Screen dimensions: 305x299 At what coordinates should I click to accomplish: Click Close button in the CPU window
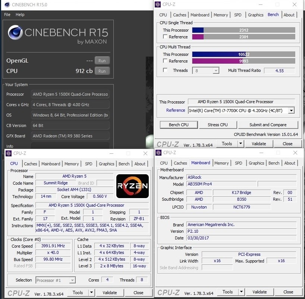(x=138, y=292)
